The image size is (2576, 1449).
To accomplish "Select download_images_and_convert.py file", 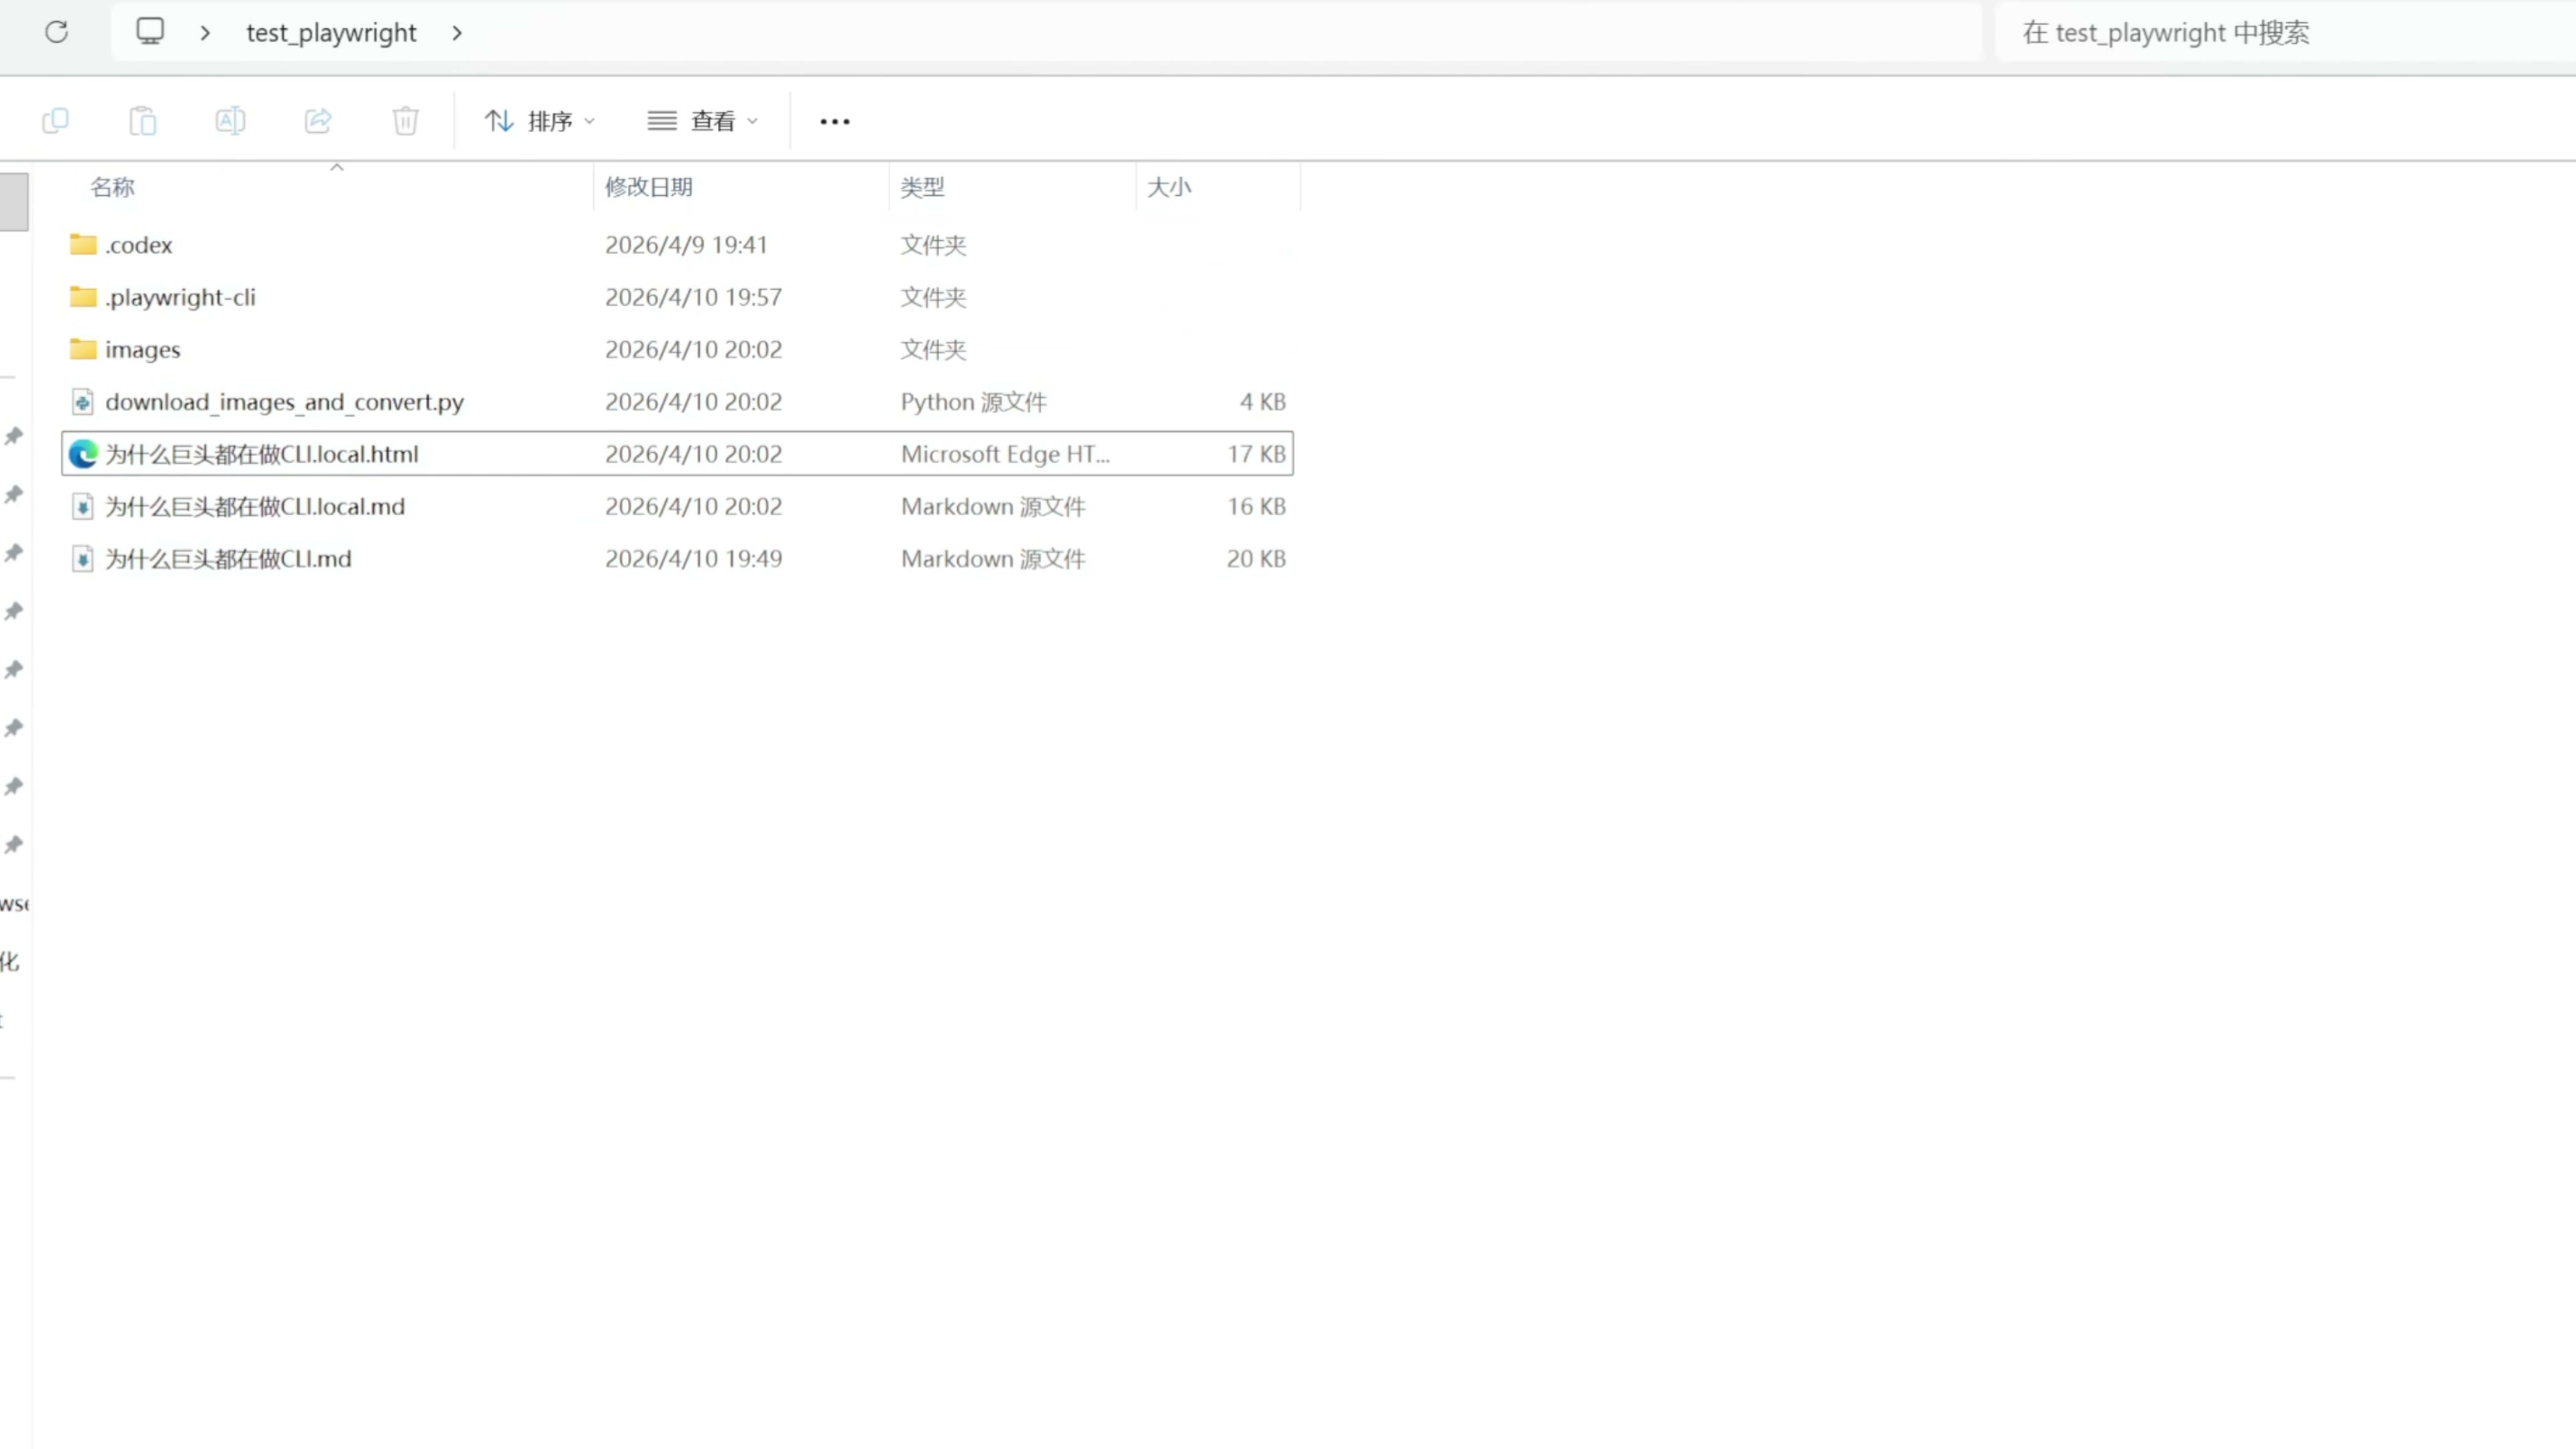I will point(284,402).
